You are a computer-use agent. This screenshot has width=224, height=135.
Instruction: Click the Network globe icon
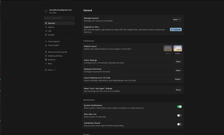(46, 60)
